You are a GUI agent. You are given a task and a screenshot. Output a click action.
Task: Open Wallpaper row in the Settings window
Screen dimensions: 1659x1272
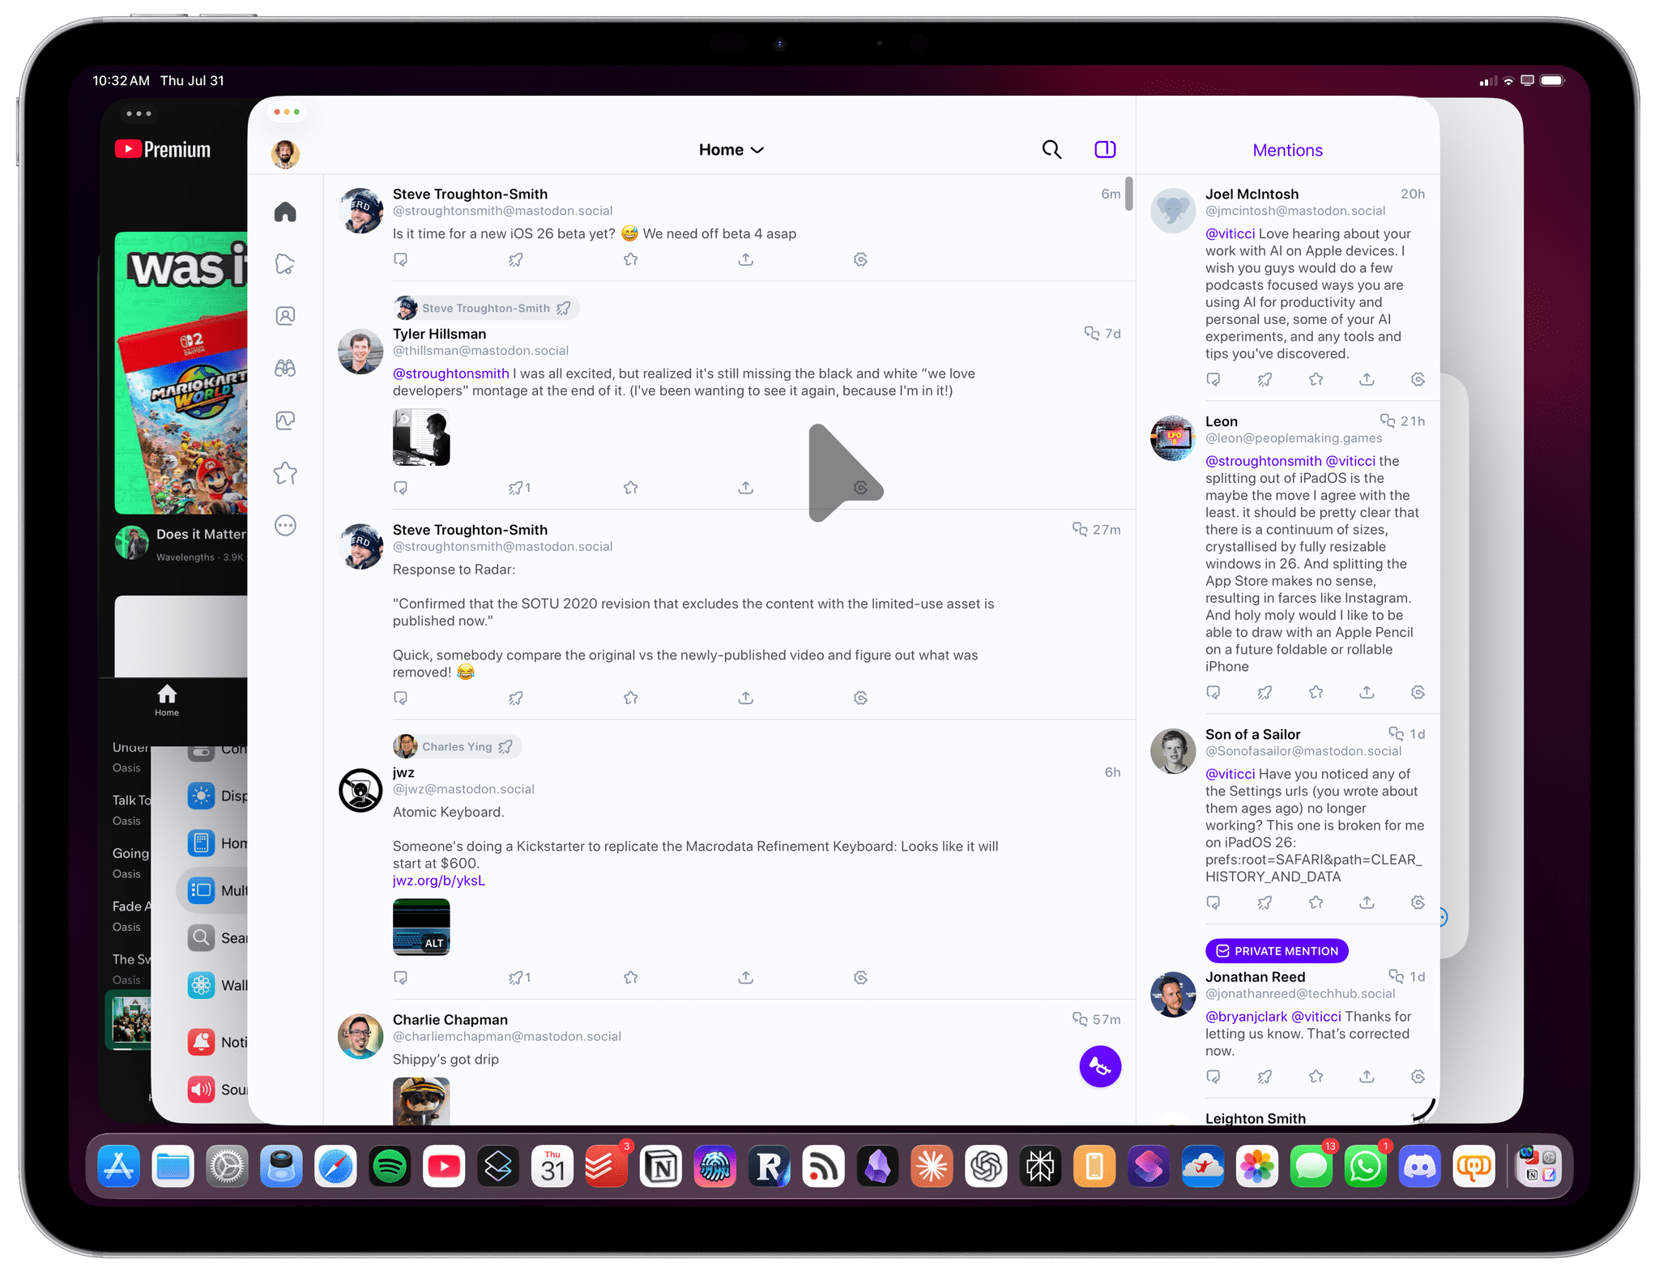click(x=217, y=985)
